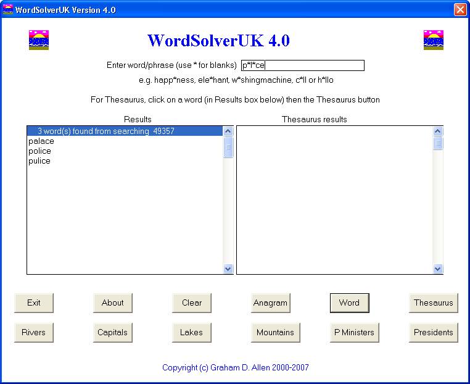
Task: Click the sunset logo icon at top right
Action: [434, 40]
